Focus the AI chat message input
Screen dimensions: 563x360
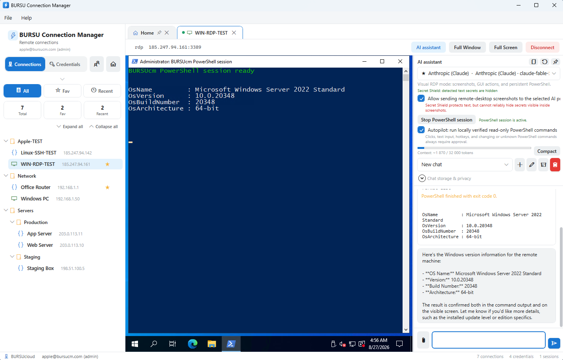(x=489, y=340)
